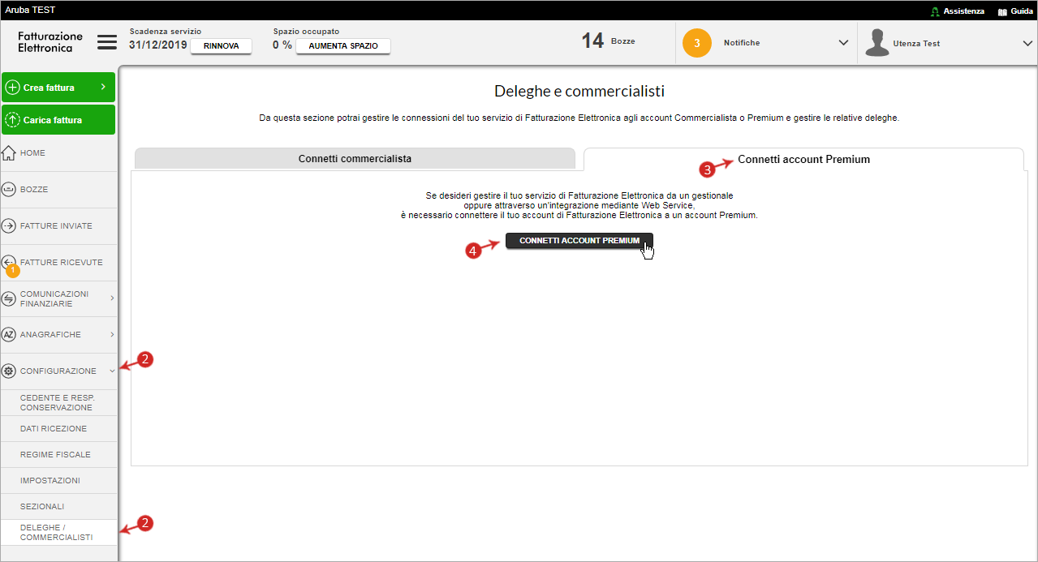The height and width of the screenshot is (562, 1038).
Task: Click the Aumenta spazio button
Action: [x=343, y=46]
